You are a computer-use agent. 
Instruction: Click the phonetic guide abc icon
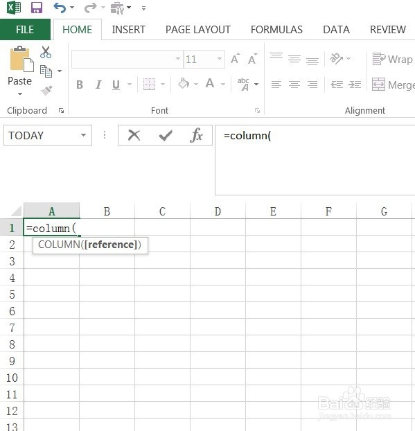coord(243,84)
